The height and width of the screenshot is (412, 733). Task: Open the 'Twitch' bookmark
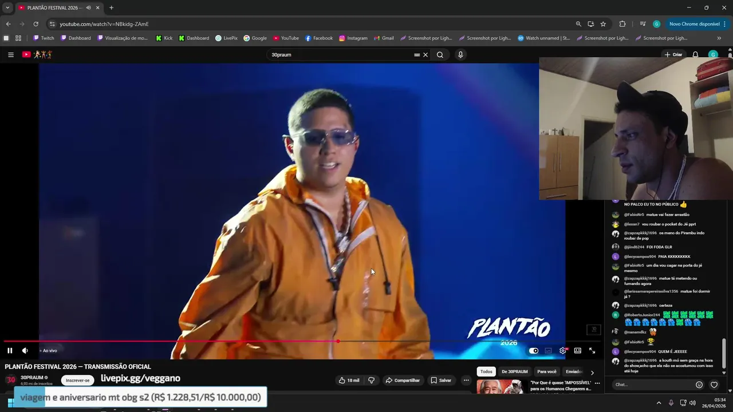(44, 38)
